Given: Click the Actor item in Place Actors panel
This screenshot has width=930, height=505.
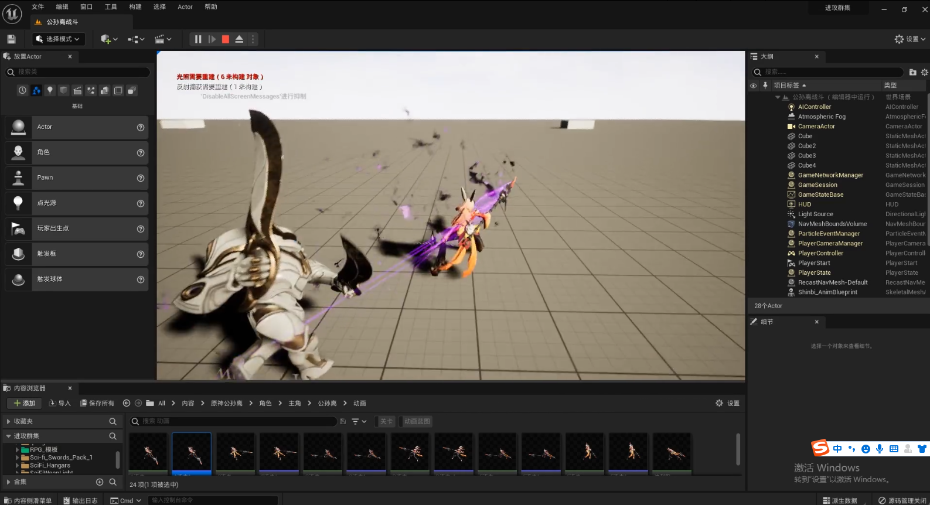Looking at the screenshot, I should (76, 127).
